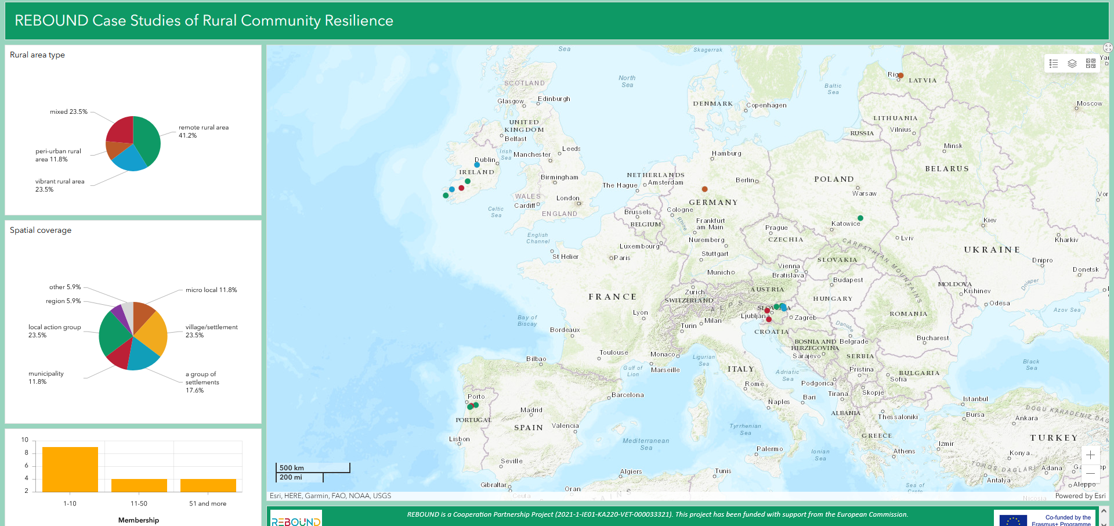Click the scroll down arrow in the footer
Viewport: 1114px width, 526px height.
coord(1104,524)
